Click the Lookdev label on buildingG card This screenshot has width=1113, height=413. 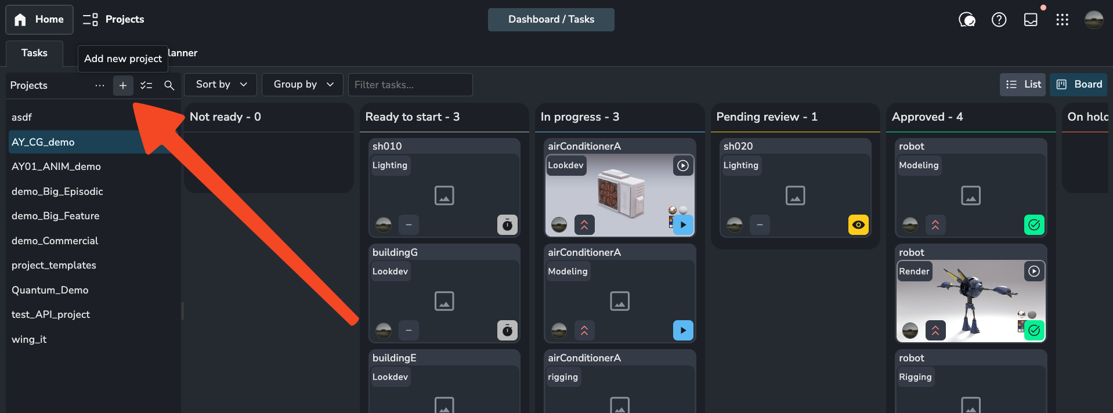(x=390, y=271)
